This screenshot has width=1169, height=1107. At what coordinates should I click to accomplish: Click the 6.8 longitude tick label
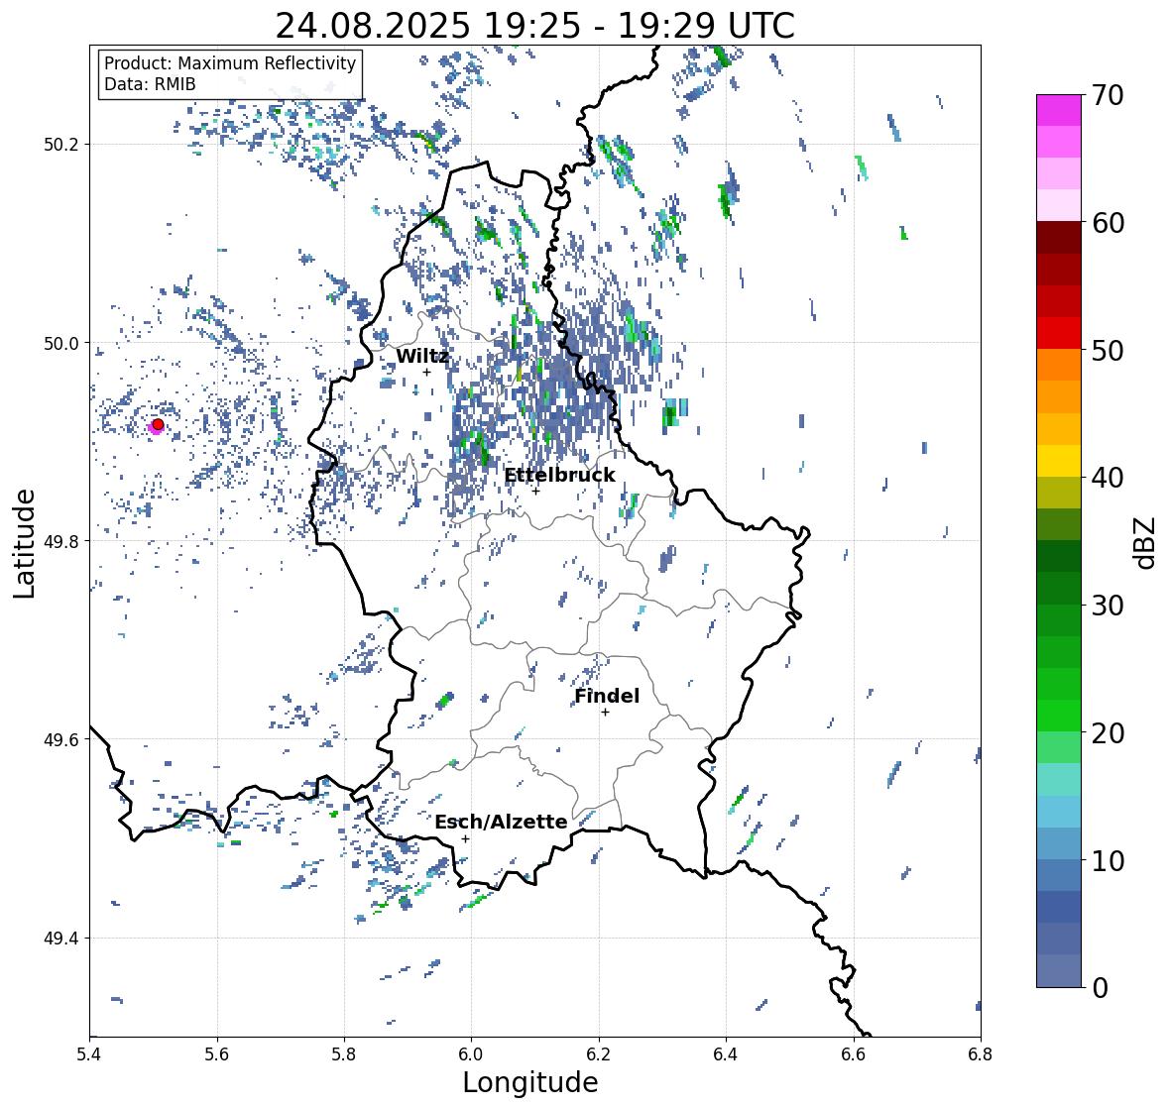[x=981, y=1054]
